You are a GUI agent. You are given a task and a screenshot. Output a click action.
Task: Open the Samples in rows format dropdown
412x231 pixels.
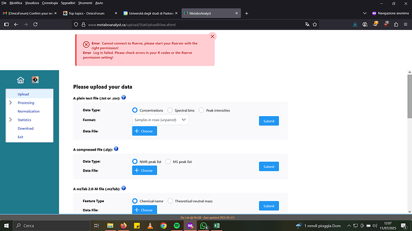(x=161, y=120)
